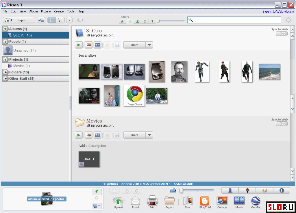The height and width of the screenshot is (213, 296).
Task: Collapse the Projects section
Action: (x=5, y=60)
